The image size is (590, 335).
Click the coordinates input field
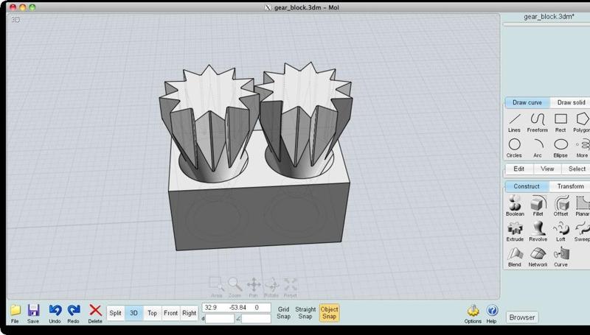point(236,308)
